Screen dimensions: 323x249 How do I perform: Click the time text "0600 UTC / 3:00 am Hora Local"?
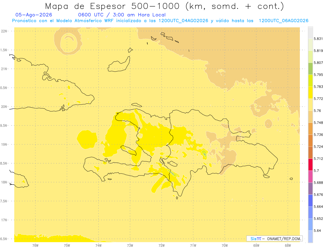coord(122,15)
